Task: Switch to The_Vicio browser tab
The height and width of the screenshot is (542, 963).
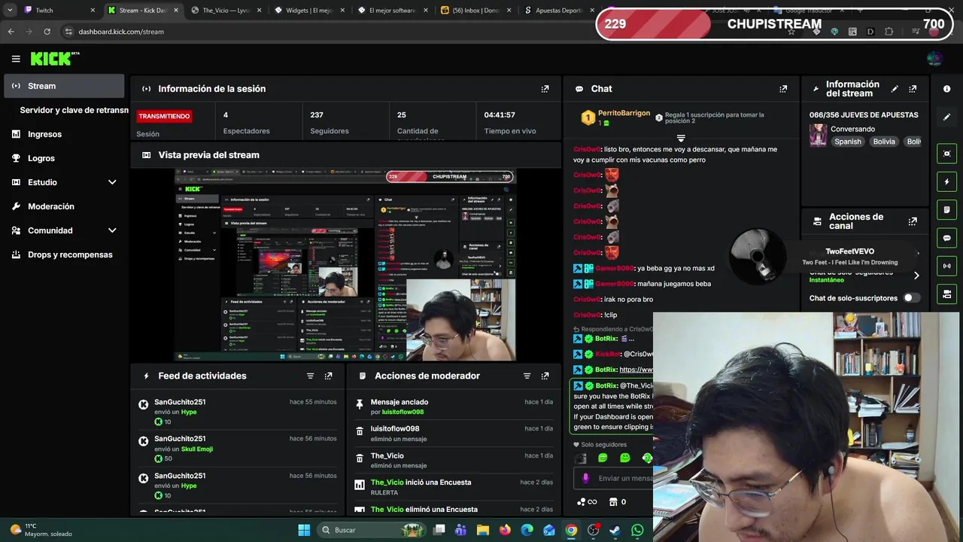Action: (x=226, y=11)
